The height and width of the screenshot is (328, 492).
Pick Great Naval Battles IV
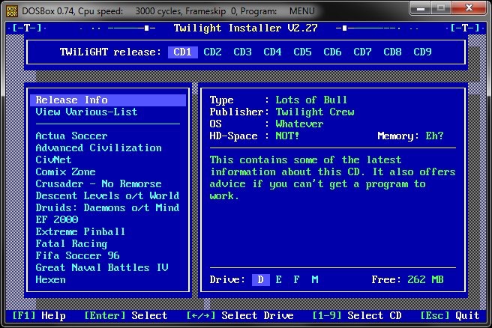coord(102,267)
